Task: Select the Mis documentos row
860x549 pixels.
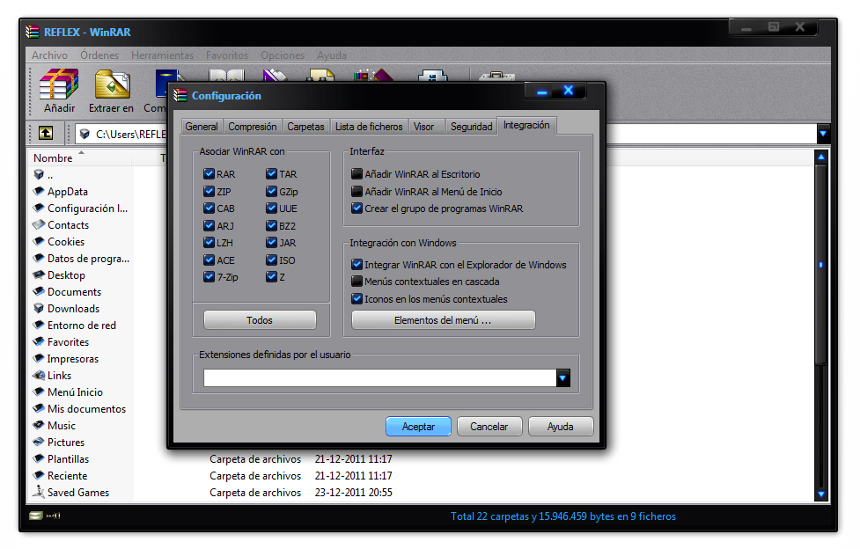Action: (79, 408)
